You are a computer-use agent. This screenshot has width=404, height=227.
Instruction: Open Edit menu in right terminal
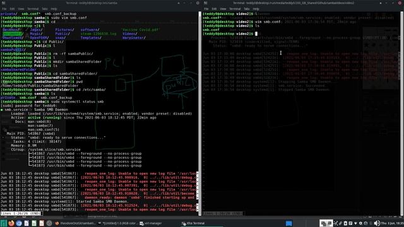pyautogui.click(x=214, y=9)
